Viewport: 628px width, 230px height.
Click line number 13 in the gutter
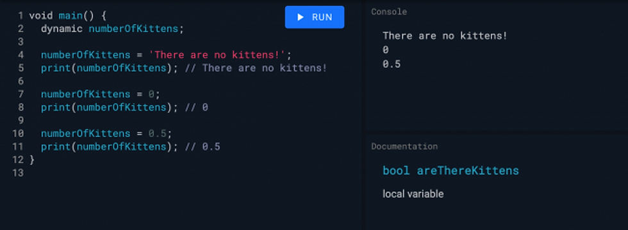pos(18,173)
